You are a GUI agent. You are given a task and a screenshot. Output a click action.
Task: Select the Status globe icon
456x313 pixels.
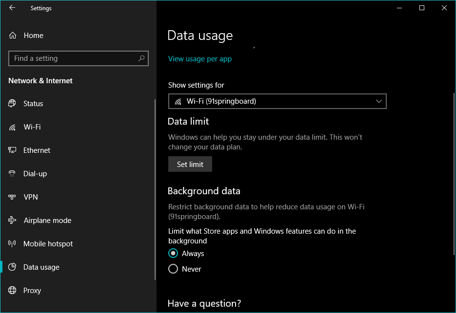point(11,103)
